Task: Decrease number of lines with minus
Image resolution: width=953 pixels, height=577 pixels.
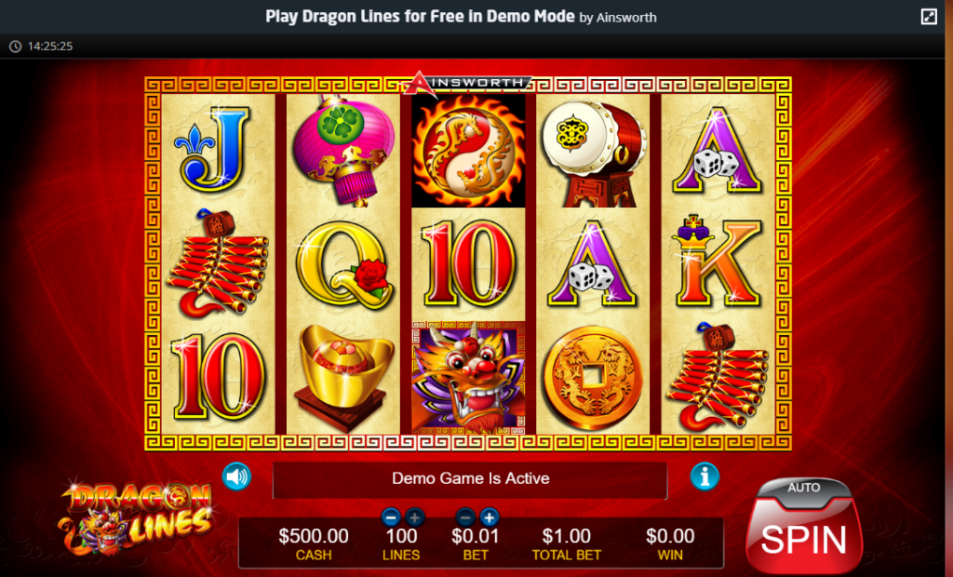Action: (x=391, y=517)
